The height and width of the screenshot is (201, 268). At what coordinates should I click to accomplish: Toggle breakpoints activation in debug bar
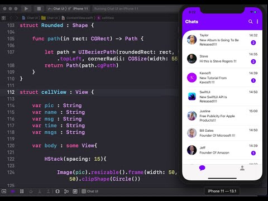pos(13,192)
